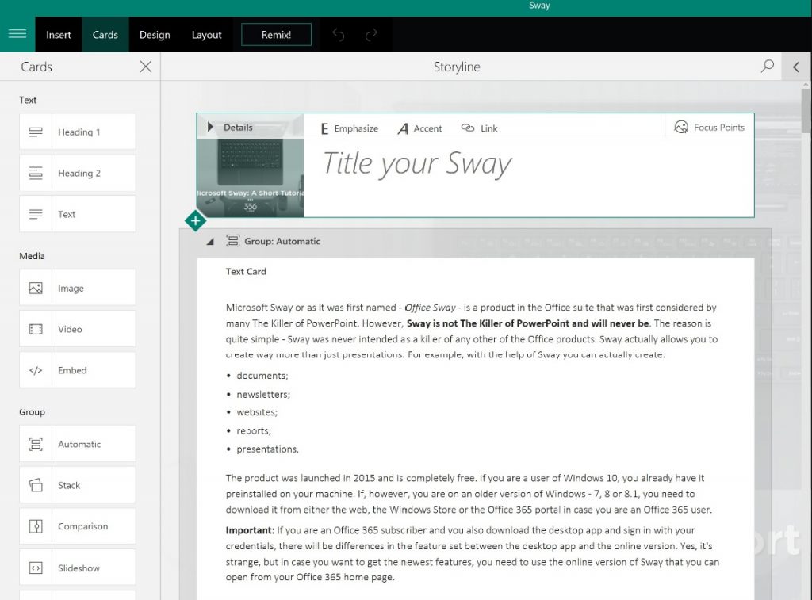This screenshot has height=600, width=812.
Task: Collapse the Storyline with the chevron
Action: [796, 67]
